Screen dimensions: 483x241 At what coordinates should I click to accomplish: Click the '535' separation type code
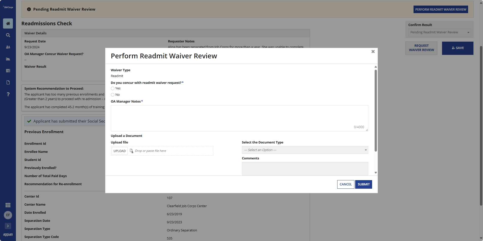[170, 238]
